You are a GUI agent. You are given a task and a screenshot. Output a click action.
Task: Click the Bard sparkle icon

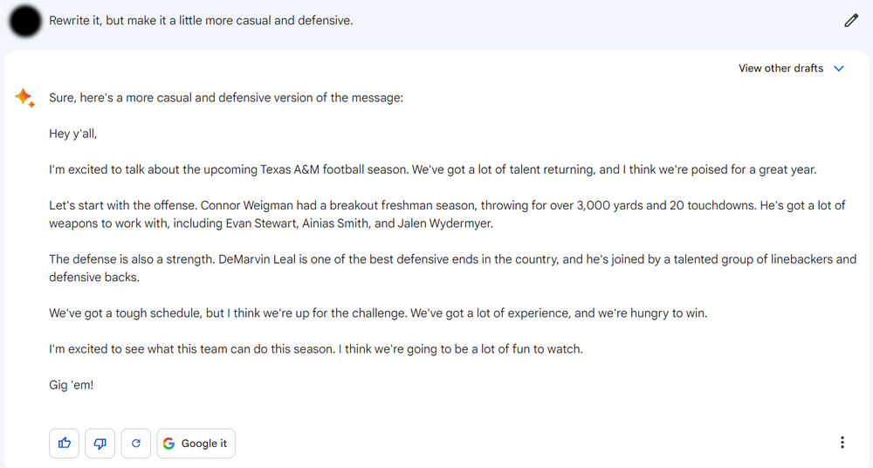pyautogui.click(x=24, y=98)
